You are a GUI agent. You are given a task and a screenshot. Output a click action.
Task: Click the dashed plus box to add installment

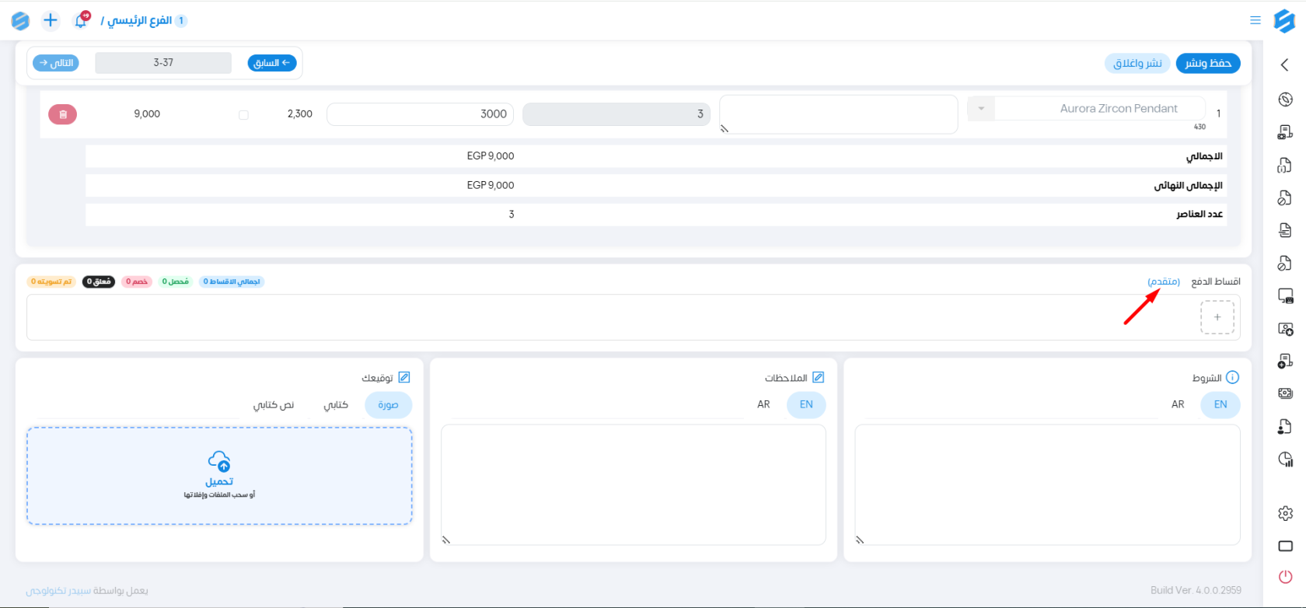click(1217, 317)
